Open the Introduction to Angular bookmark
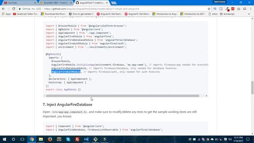The width and height of the screenshot is (254, 143). (165, 14)
